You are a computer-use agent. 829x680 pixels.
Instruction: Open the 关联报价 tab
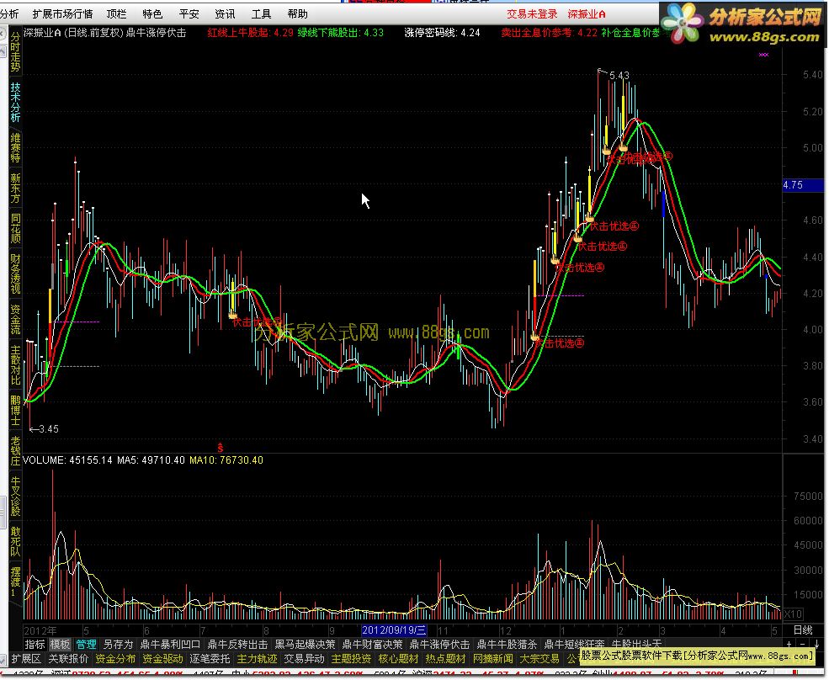point(68,659)
